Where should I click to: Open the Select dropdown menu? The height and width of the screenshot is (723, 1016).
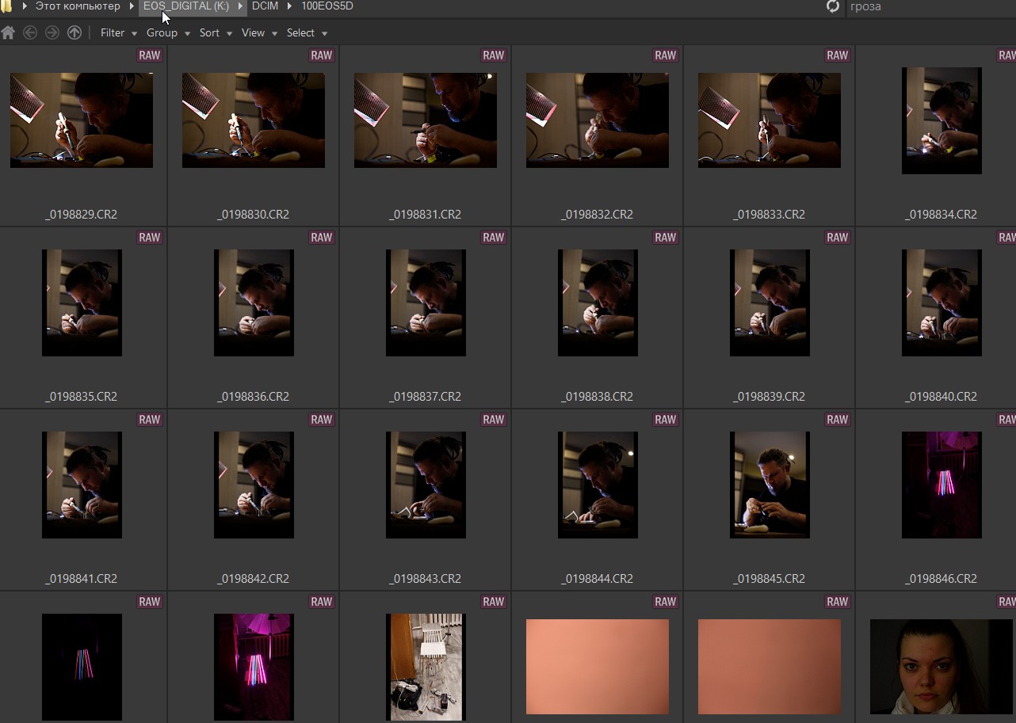click(307, 32)
